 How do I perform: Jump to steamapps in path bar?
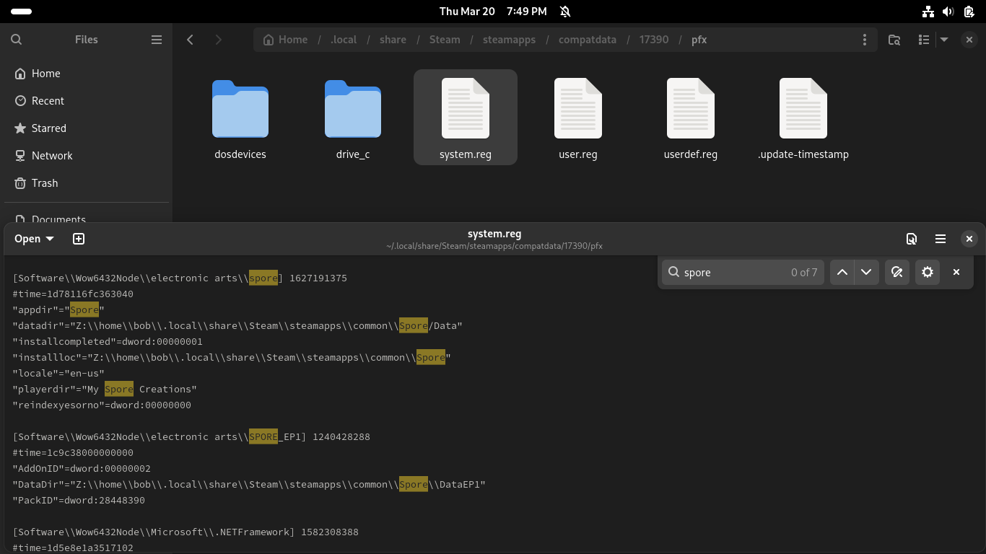(510, 40)
